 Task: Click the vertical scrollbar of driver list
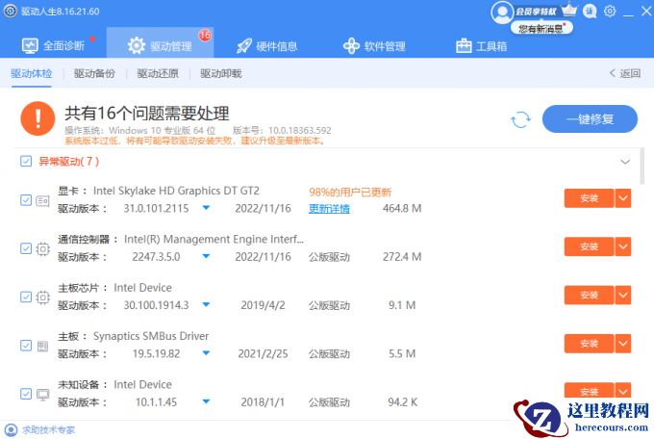642,166
